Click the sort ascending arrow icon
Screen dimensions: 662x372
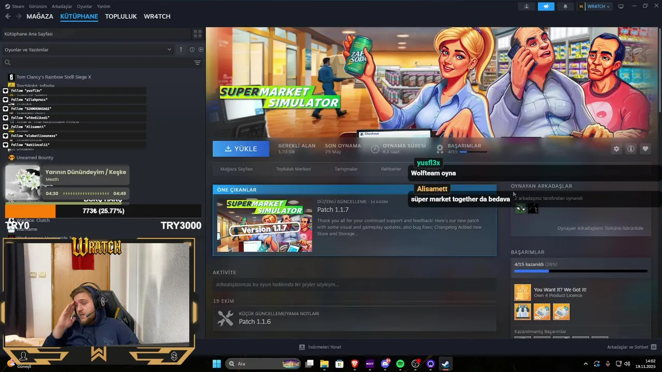180,50
